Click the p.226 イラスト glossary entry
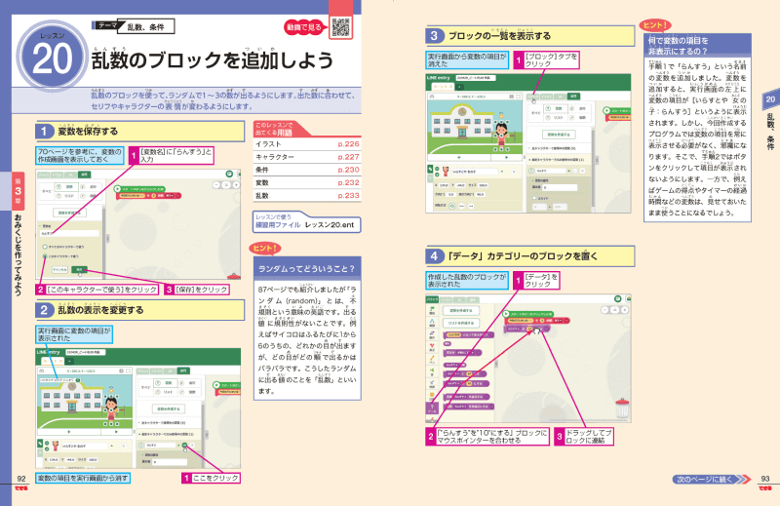 [x=307, y=143]
